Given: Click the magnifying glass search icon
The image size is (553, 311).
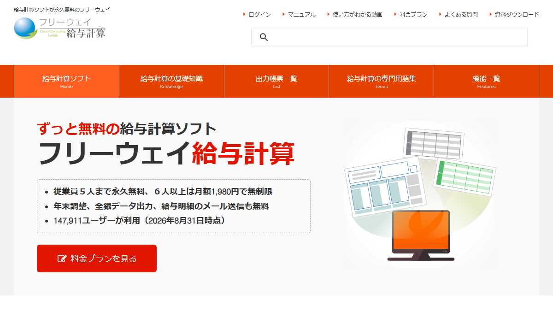Looking at the screenshot, I should coord(264,37).
